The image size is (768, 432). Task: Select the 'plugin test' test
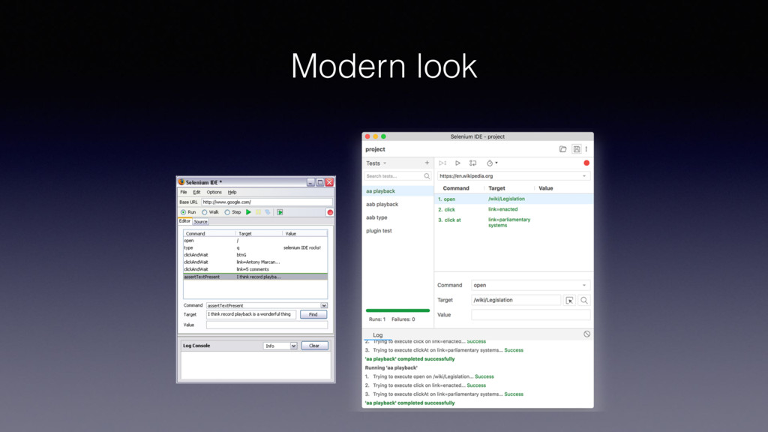397,231
